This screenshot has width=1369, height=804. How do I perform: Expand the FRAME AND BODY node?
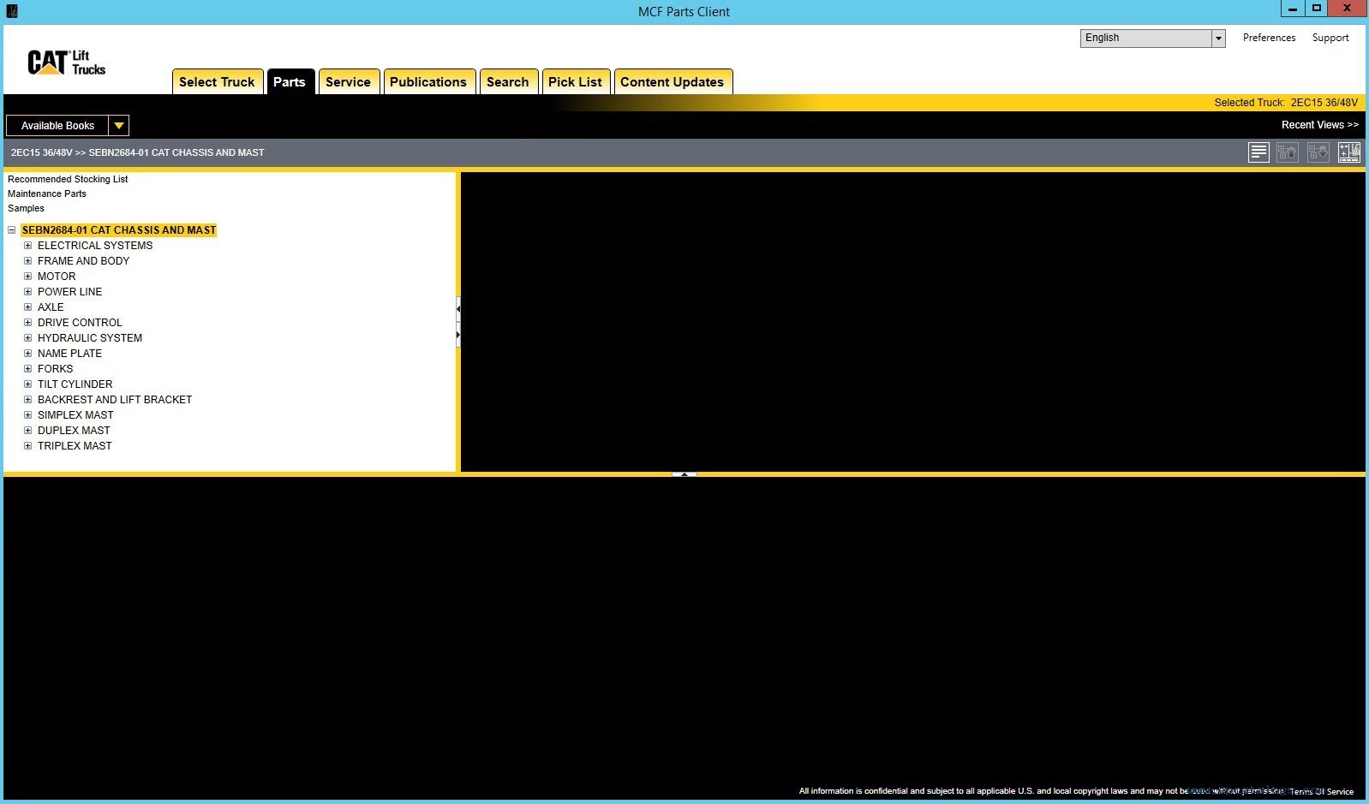tap(27, 261)
